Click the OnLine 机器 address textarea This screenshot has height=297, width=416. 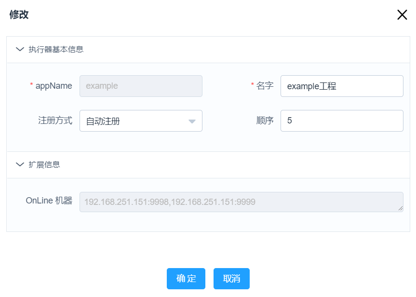(x=241, y=201)
